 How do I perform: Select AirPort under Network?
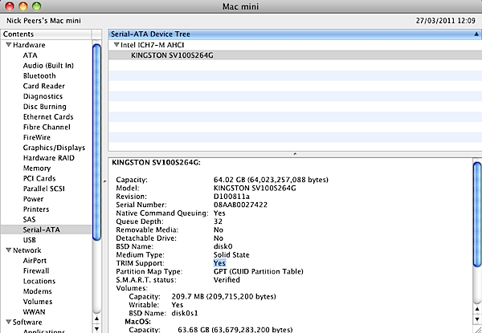pyautogui.click(x=35, y=261)
